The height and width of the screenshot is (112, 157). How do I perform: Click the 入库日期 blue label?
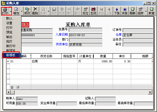[62, 35]
